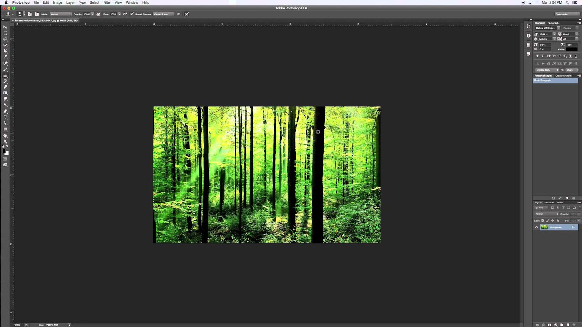Select the Crop tool
The image size is (582, 327).
click(5, 51)
